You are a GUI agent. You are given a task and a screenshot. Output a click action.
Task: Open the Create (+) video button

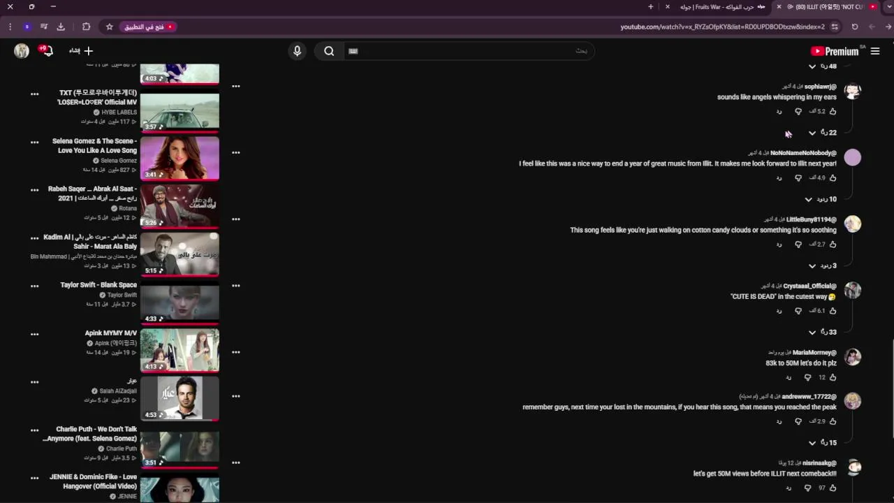click(x=81, y=50)
